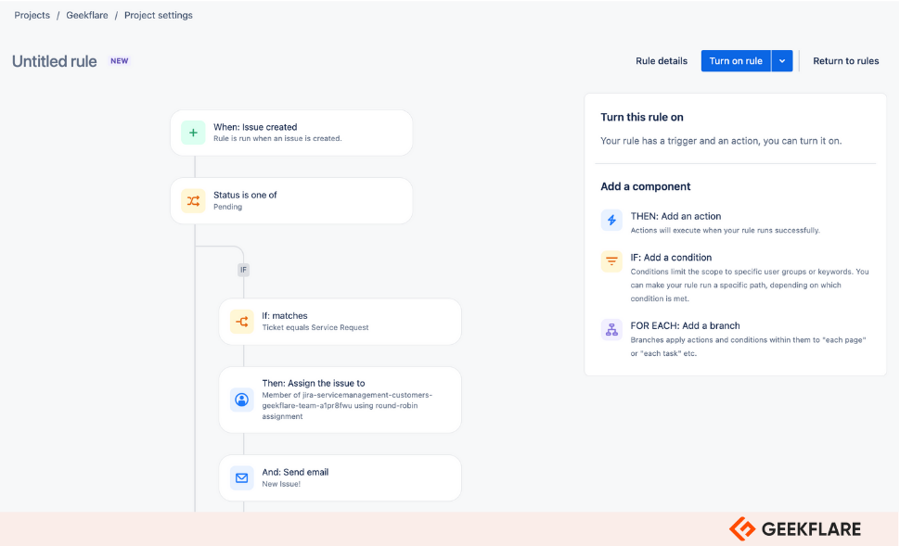Click the Untitled rule title

[55, 61]
